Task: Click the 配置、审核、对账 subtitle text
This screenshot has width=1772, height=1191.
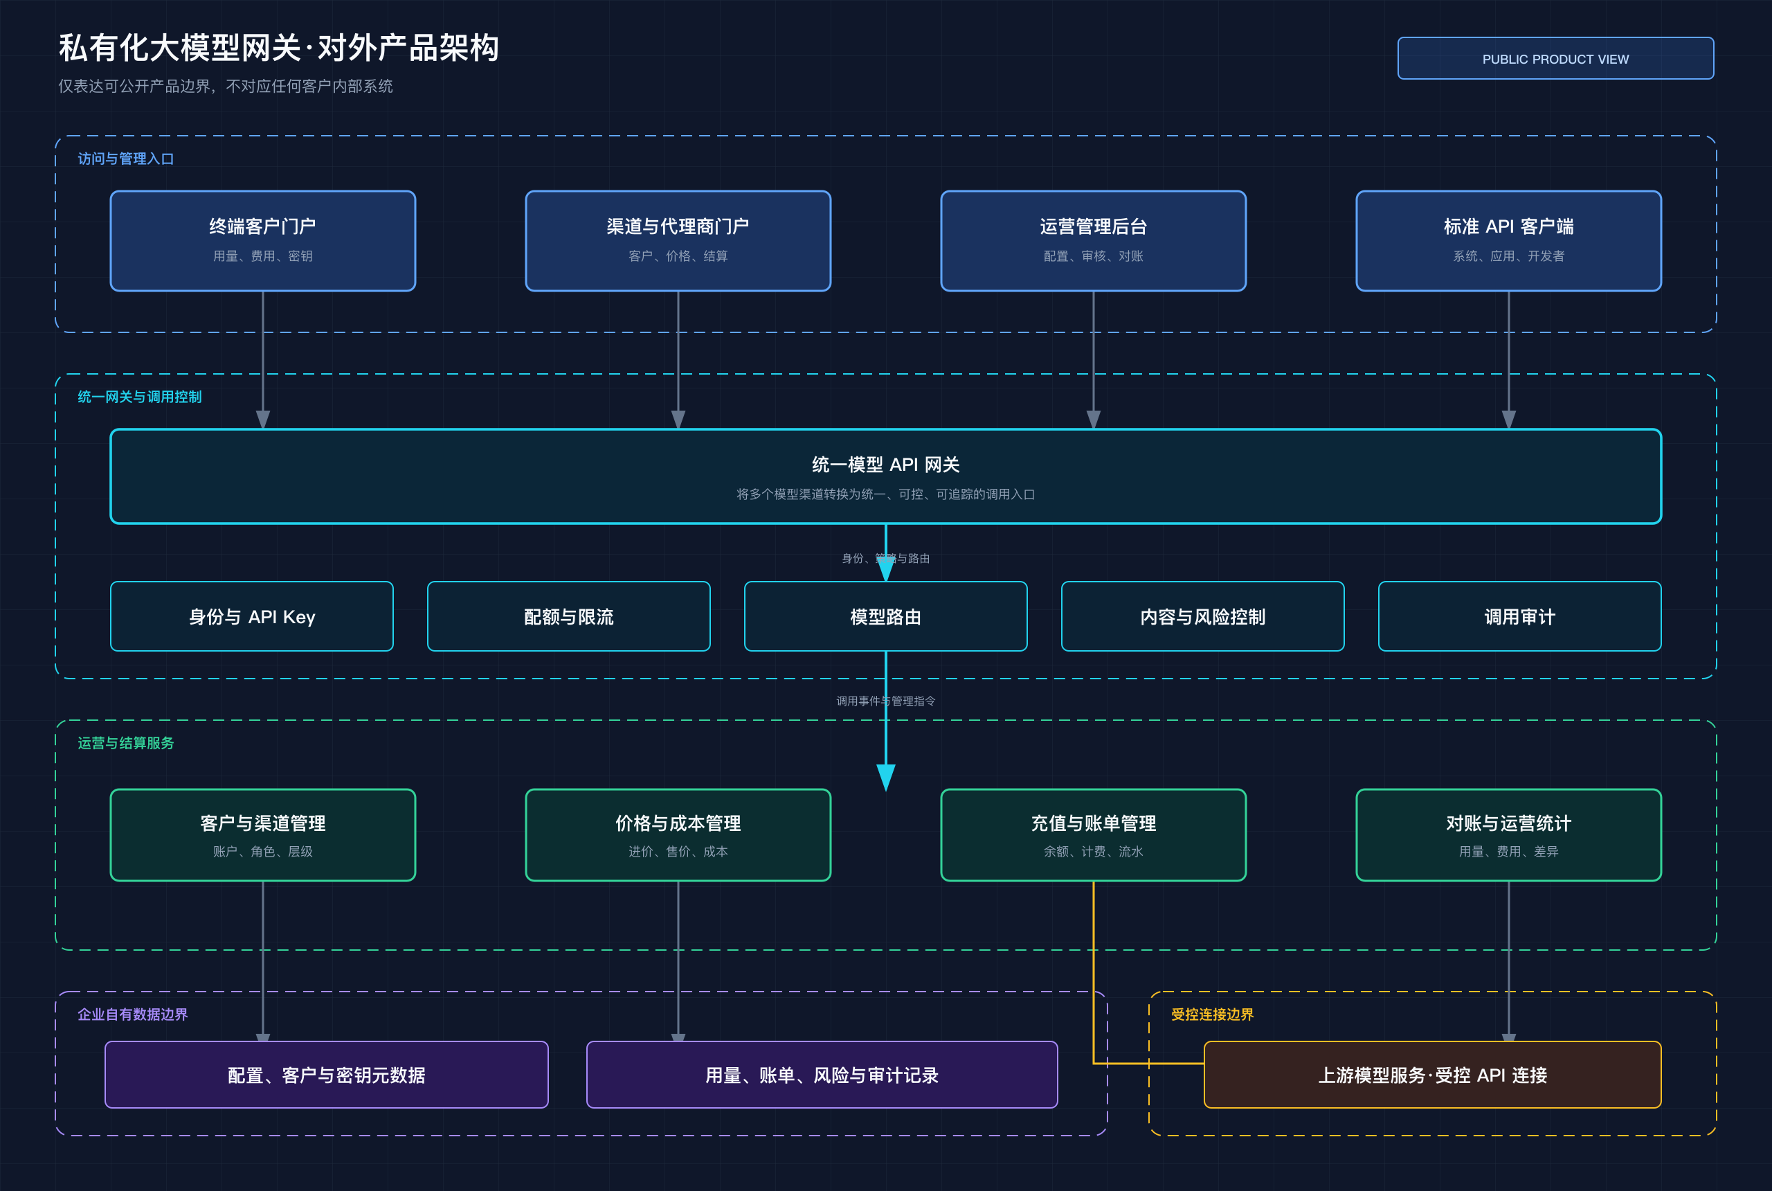Action: point(1093,256)
